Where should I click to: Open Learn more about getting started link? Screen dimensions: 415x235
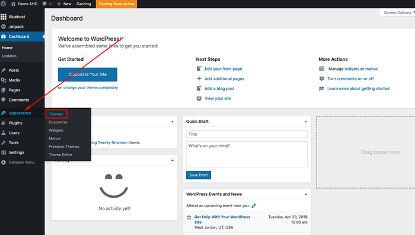coord(358,88)
